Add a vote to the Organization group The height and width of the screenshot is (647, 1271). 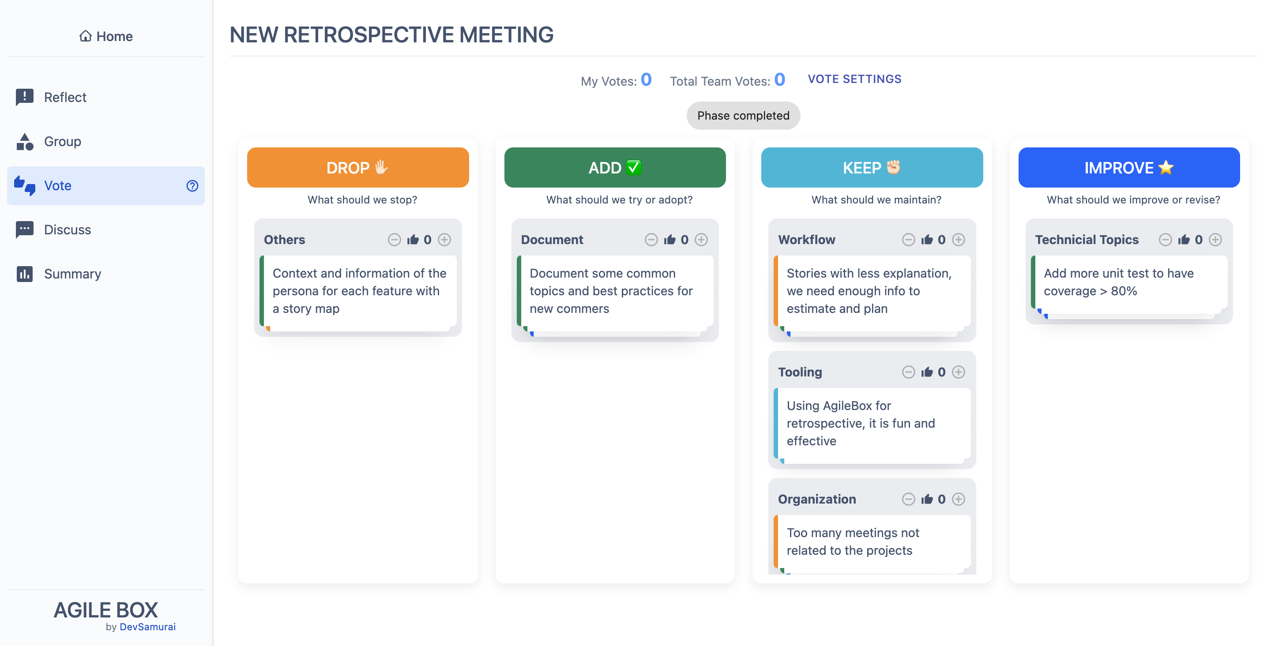pyautogui.click(x=958, y=500)
